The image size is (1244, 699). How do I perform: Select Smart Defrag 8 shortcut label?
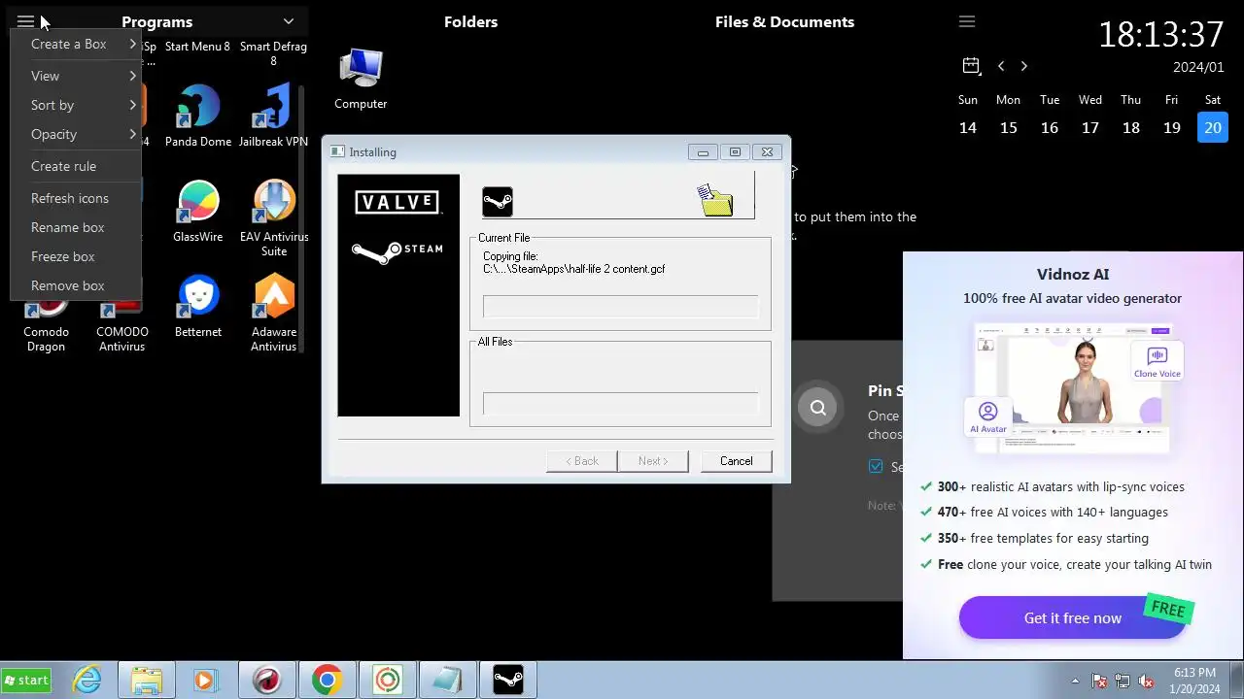pyautogui.click(x=273, y=53)
